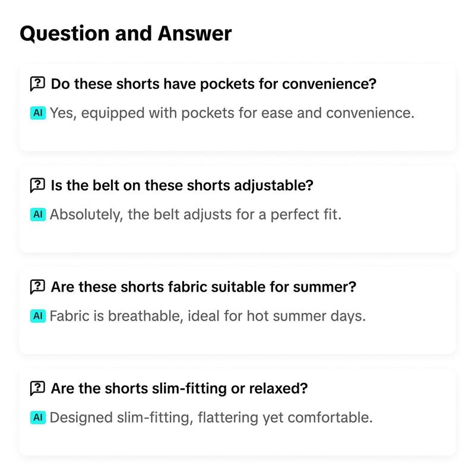Click the question icon beside pockets question
The width and height of the screenshot is (475, 475).
click(x=37, y=84)
